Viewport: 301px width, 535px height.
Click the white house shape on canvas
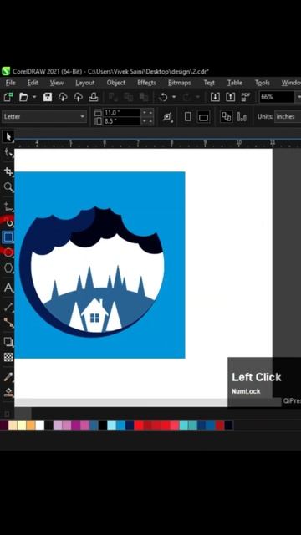click(94, 316)
